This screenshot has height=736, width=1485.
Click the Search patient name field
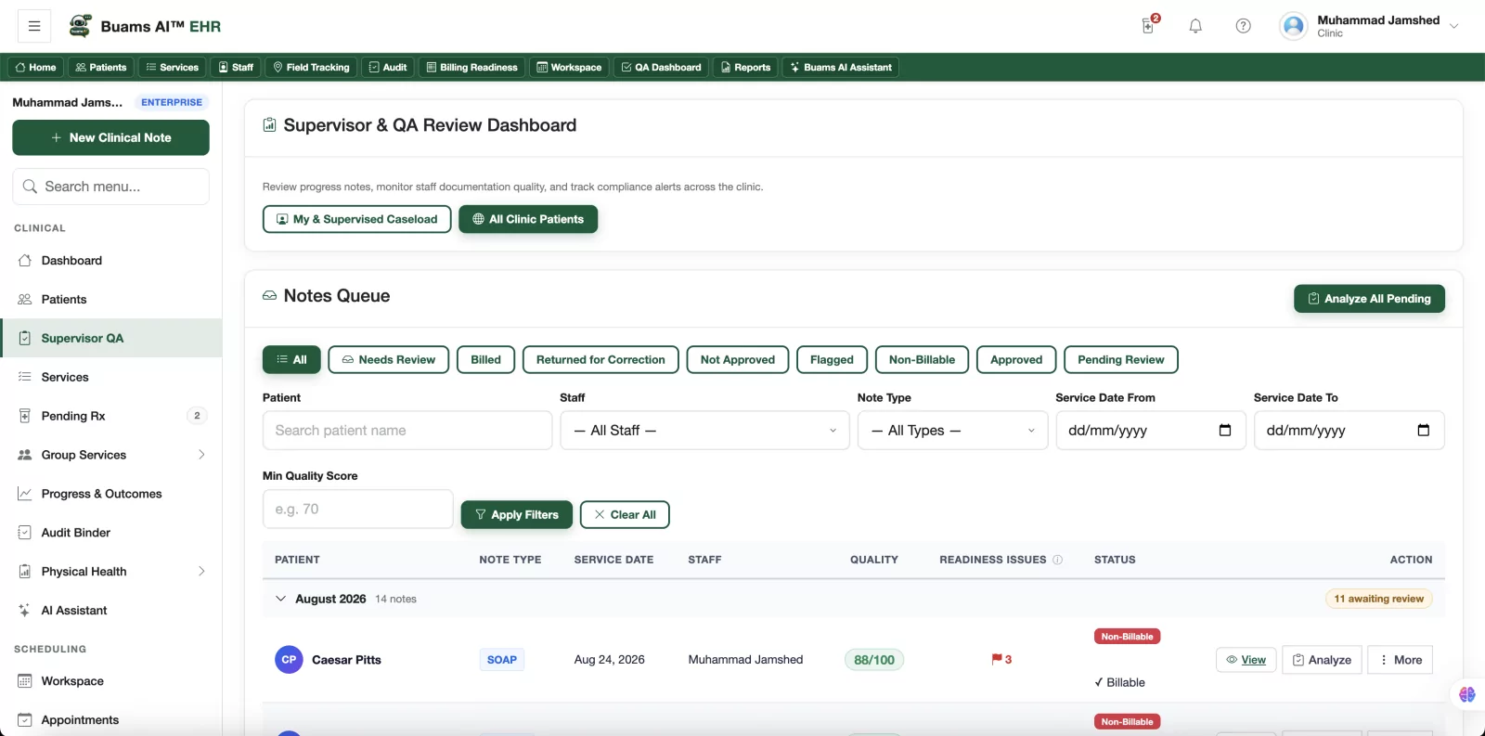[407, 431]
